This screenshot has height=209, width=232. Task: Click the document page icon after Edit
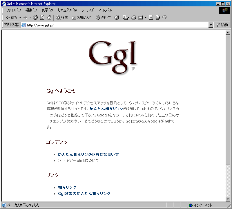pyautogui.click(x=151, y=18)
